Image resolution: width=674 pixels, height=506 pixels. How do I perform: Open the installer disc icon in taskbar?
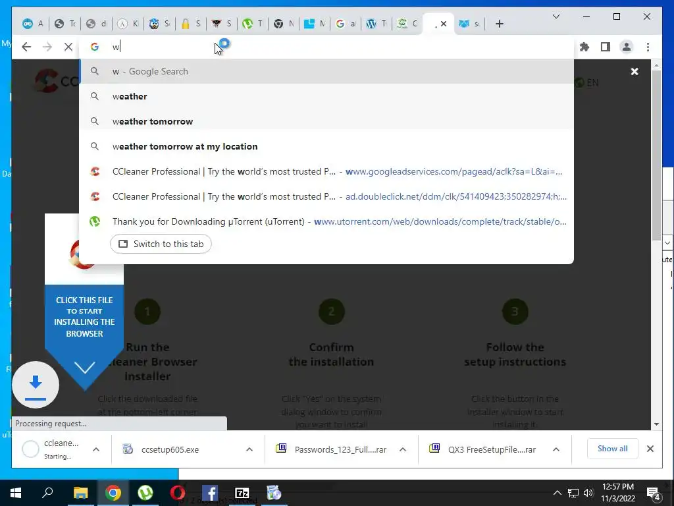pos(274,493)
